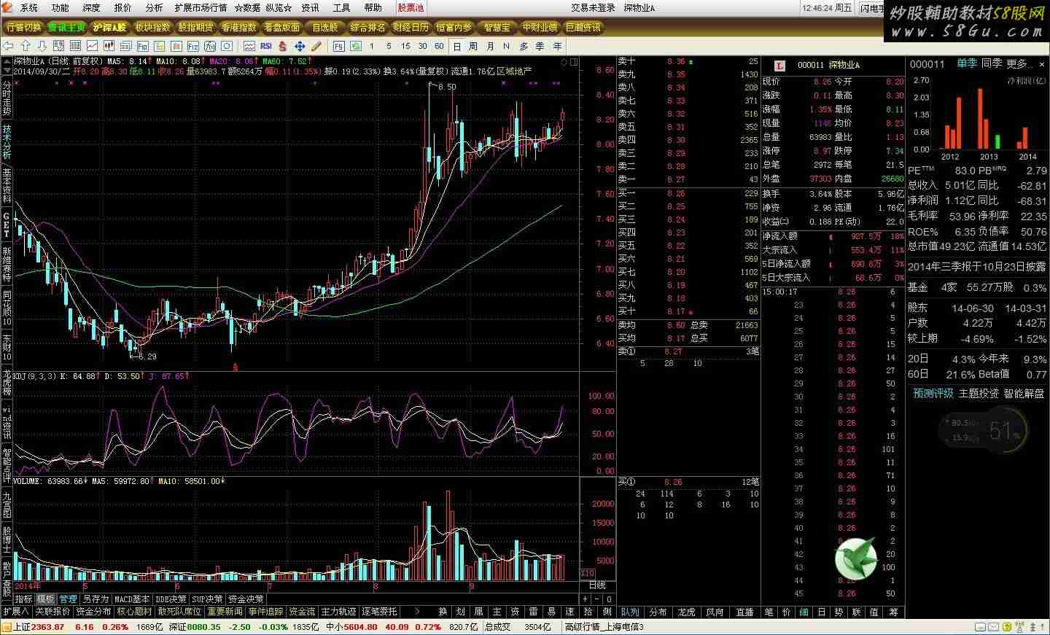The height and width of the screenshot is (635, 1050).
Task: Select the 1-minute period button
Action: 372,46
